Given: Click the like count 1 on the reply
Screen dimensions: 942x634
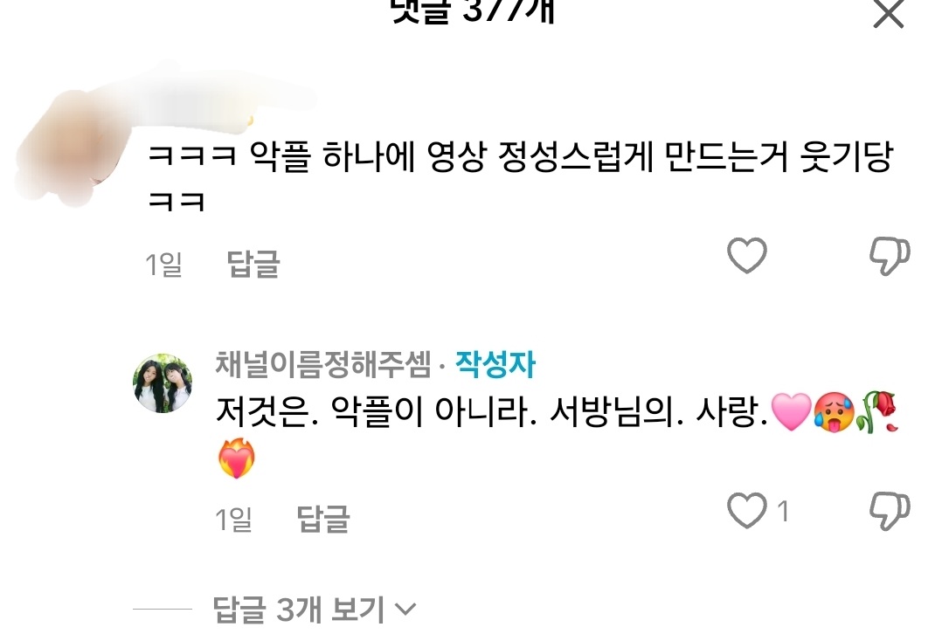Looking at the screenshot, I should [782, 511].
